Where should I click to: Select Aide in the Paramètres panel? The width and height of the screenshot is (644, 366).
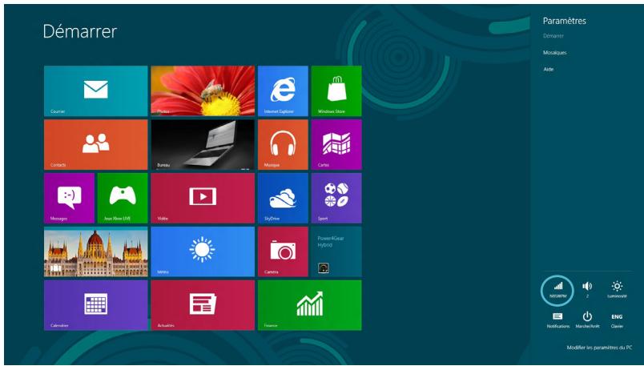pyautogui.click(x=549, y=70)
